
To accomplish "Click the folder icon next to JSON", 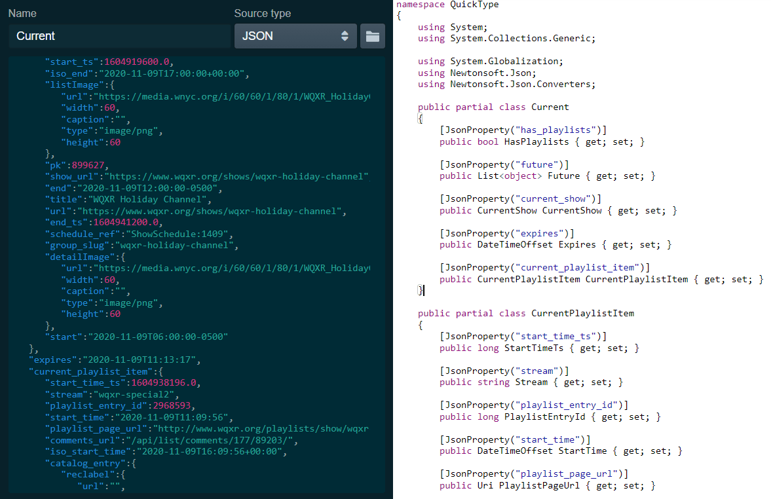I will tap(372, 36).
